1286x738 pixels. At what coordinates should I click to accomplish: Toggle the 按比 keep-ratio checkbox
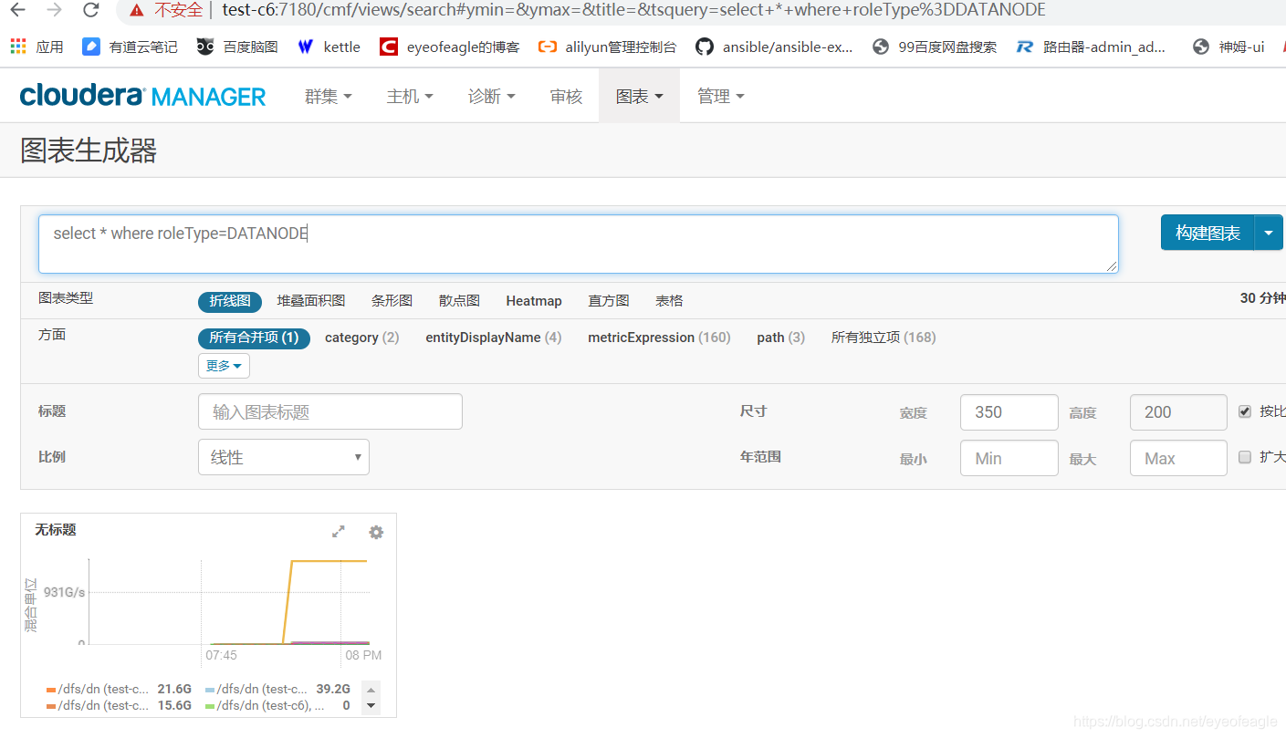point(1245,411)
